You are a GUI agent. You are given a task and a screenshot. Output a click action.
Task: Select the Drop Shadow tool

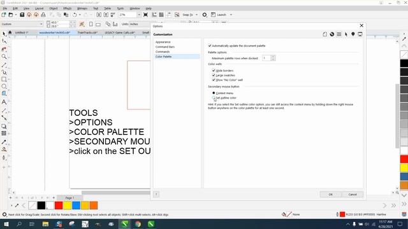4,126
